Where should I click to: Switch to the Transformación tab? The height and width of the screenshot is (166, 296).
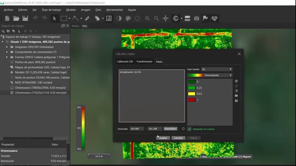[144, 61]
